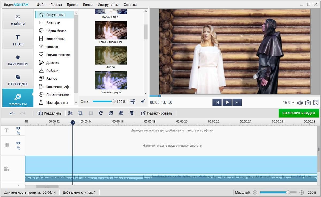This screenshot has height=197, width=321.
Task: Switch to the ПЕРЕХОДЫ tab
Action: pyautogui.click(x=18, y=80)
